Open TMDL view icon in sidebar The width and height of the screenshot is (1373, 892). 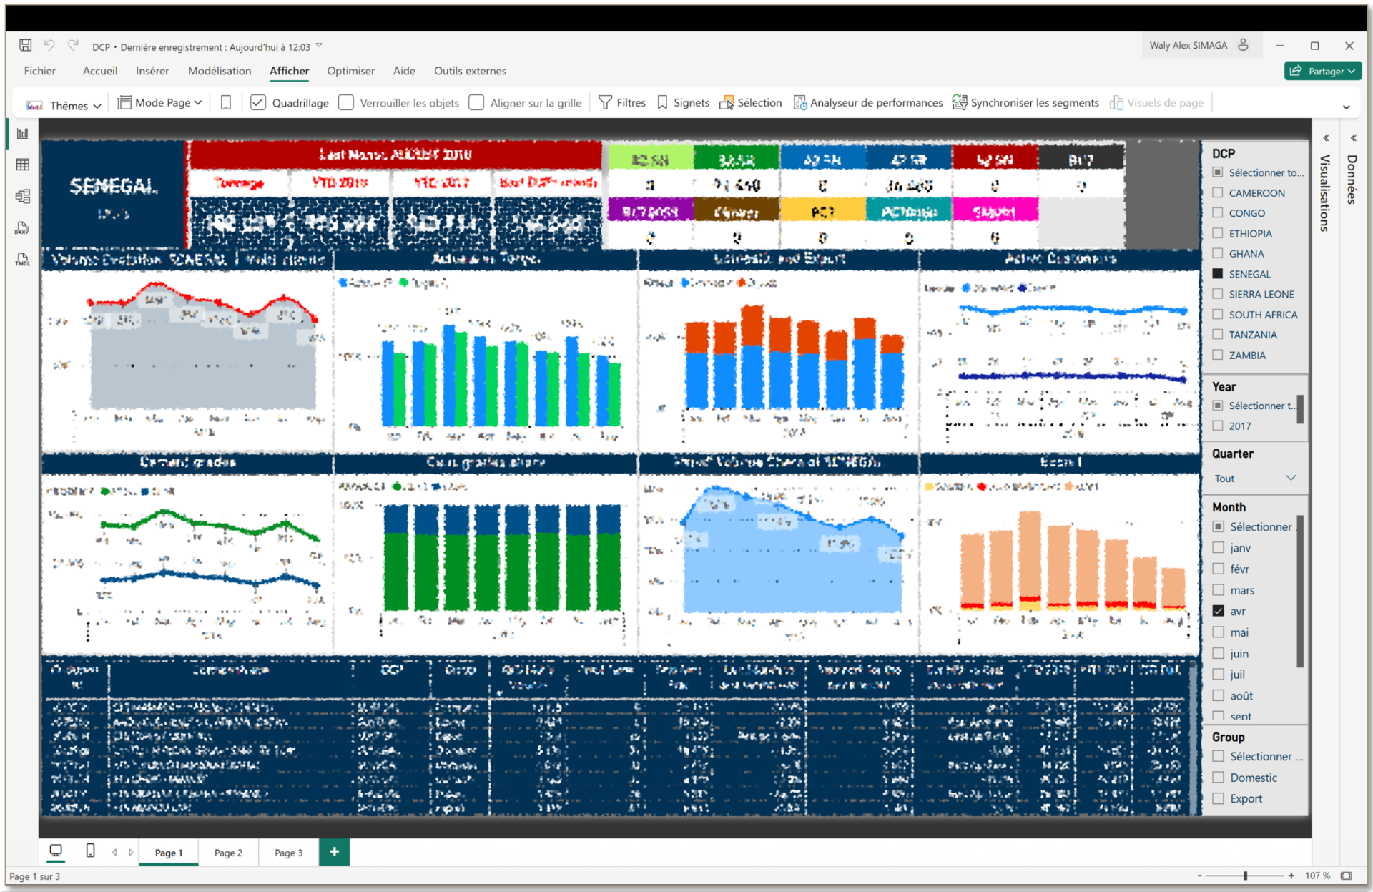point(23,259)
